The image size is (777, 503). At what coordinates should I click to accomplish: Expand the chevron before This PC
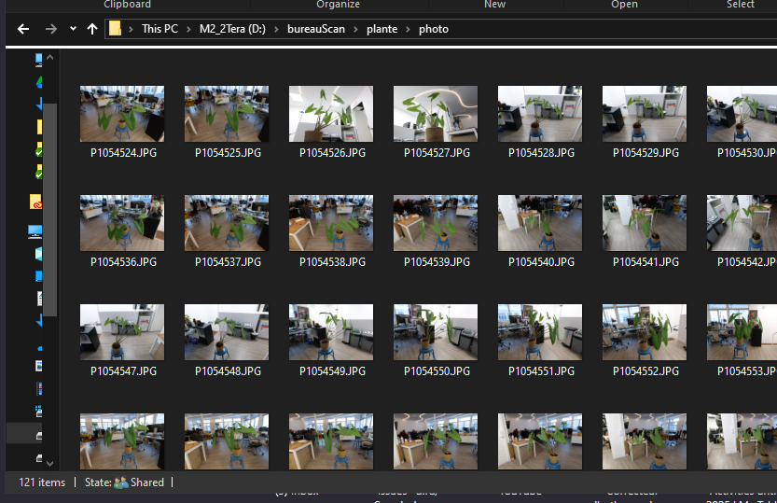(x=131, y=29)
